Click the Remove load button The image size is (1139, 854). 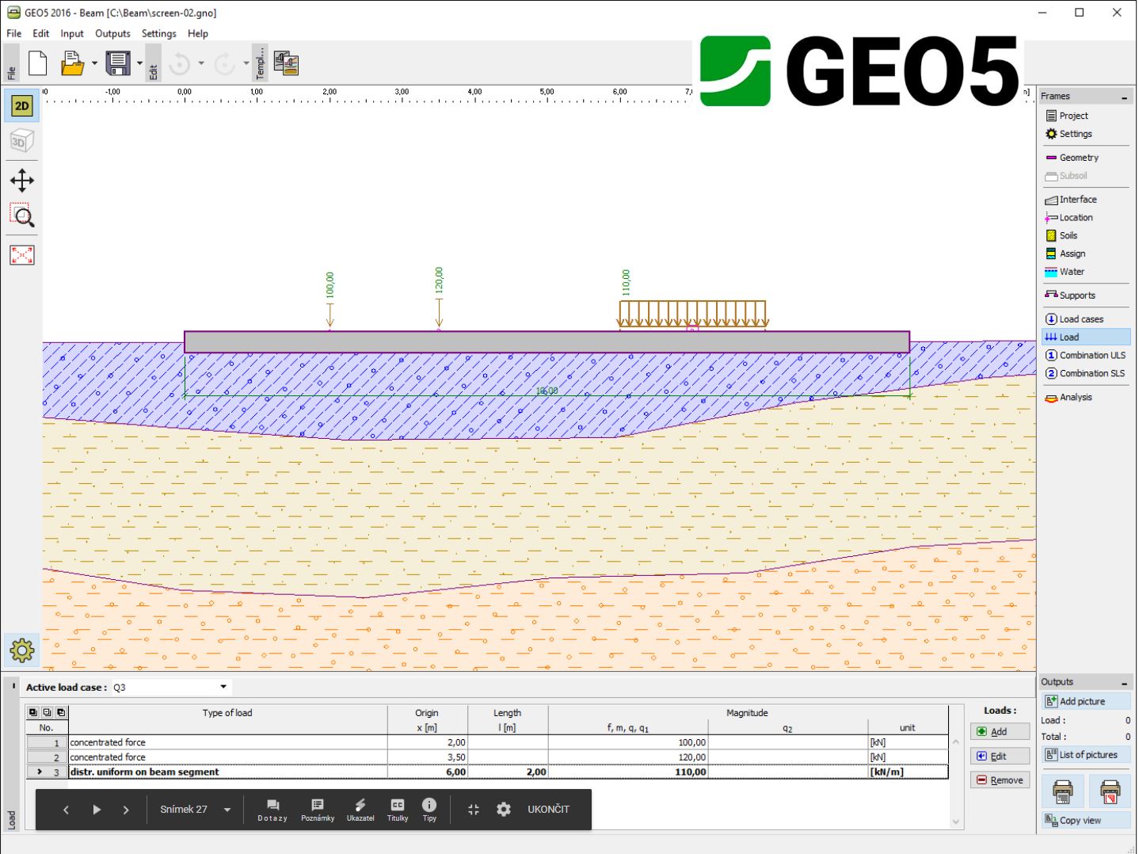1000,780
